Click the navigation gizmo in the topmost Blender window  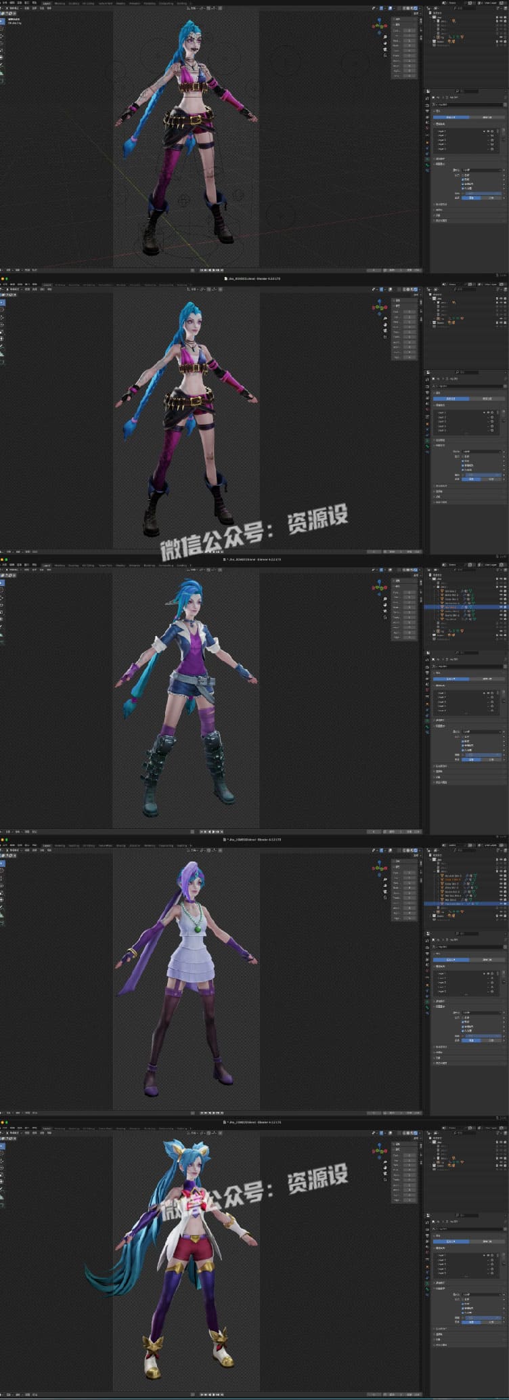click(380, 26)
